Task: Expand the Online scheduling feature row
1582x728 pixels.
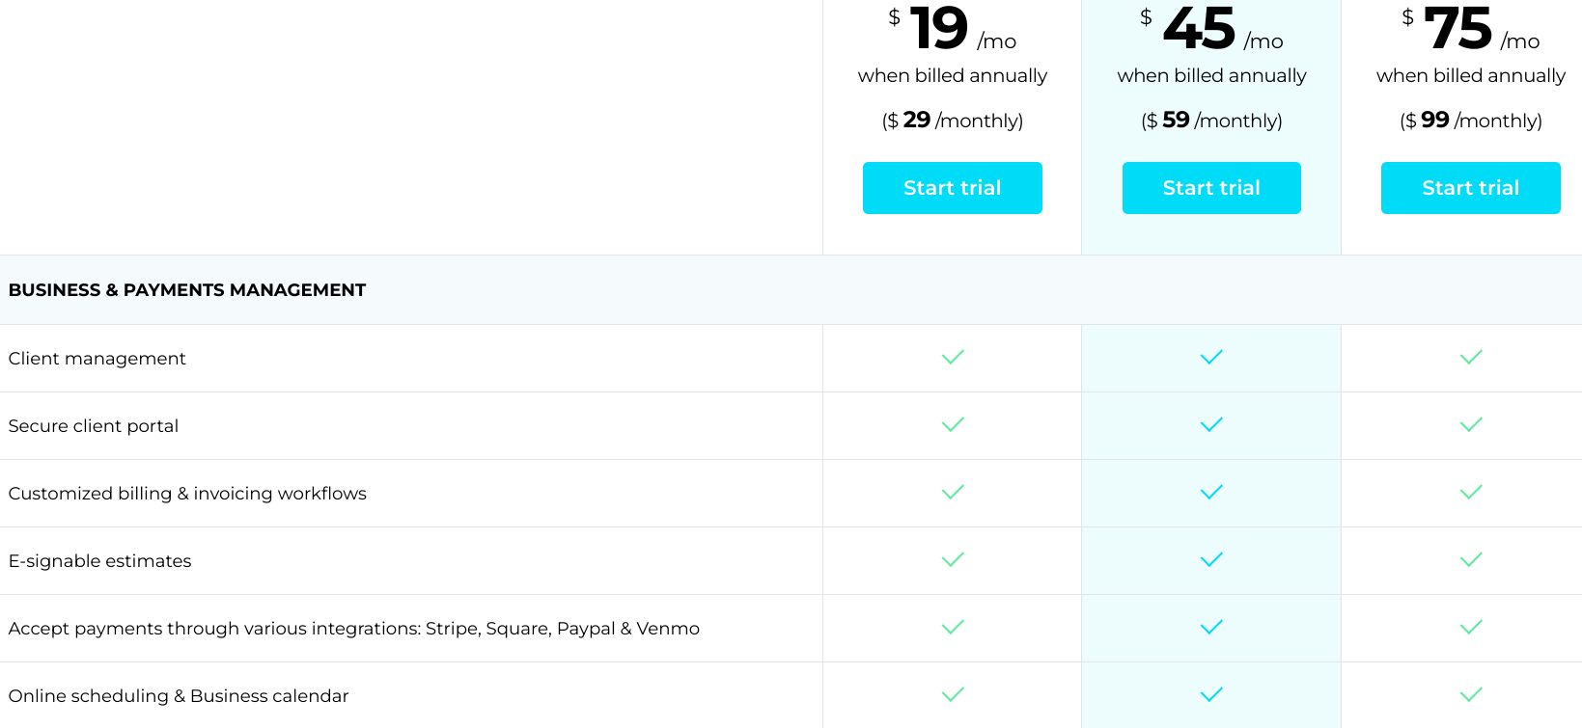Action: tap(179, 695)
